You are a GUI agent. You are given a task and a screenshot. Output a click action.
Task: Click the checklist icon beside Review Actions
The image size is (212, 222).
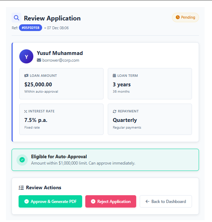point(21,188)
